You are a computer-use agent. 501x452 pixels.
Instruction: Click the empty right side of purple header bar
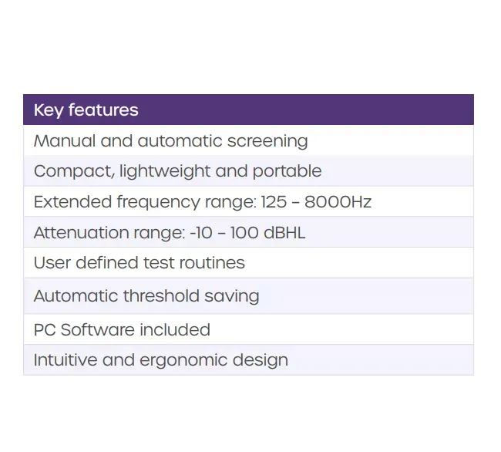pyautogui.click(x=347, y=110)
